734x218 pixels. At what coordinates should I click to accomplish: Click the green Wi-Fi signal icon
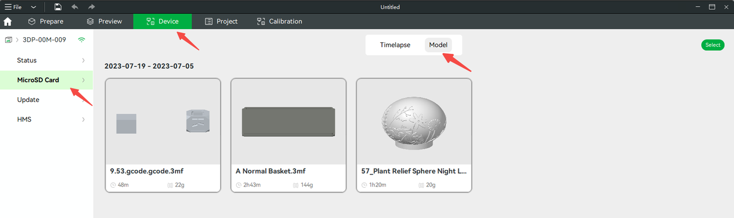coord(82,40)
